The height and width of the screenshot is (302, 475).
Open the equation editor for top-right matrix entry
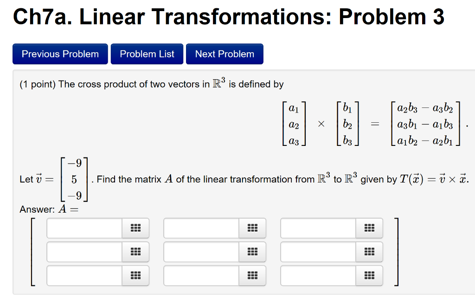click(370, 228)
